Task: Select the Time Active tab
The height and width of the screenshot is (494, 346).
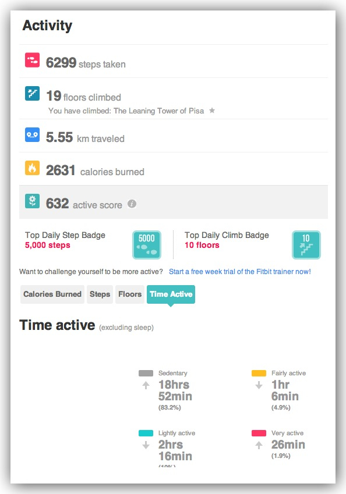Action: (x=171, y=294)
